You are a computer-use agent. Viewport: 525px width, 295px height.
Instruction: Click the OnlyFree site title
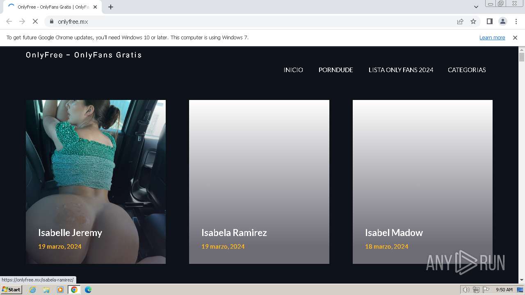tap(84, 55)
